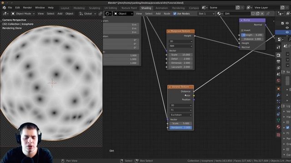Open the Edit menu
This screenshot has height=163, width=291.
click(x=17, y=8)
